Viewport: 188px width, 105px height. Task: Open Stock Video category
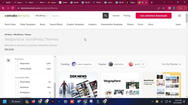click(10, 24)
